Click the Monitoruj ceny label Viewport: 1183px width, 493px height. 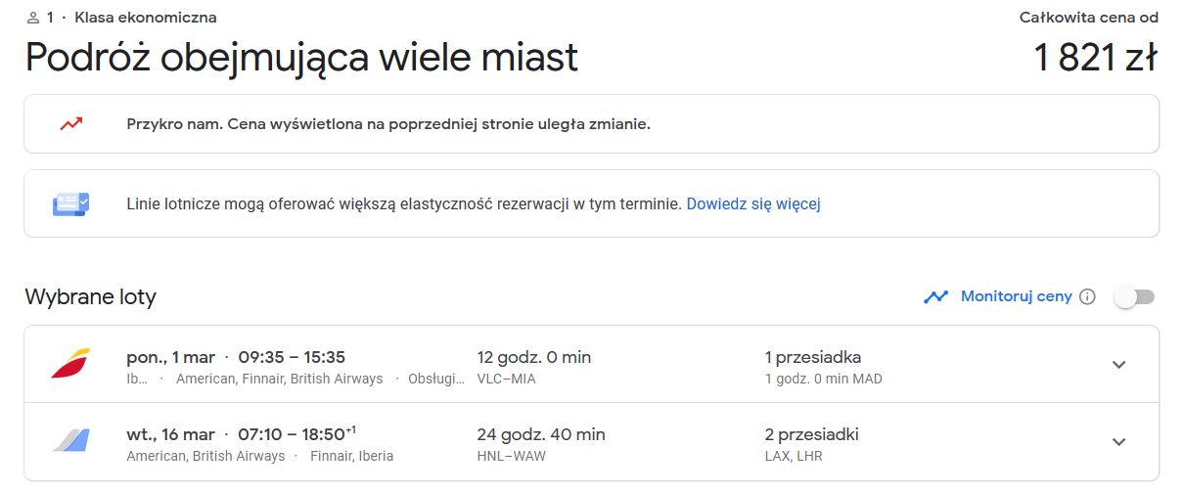coord(1017,296)
